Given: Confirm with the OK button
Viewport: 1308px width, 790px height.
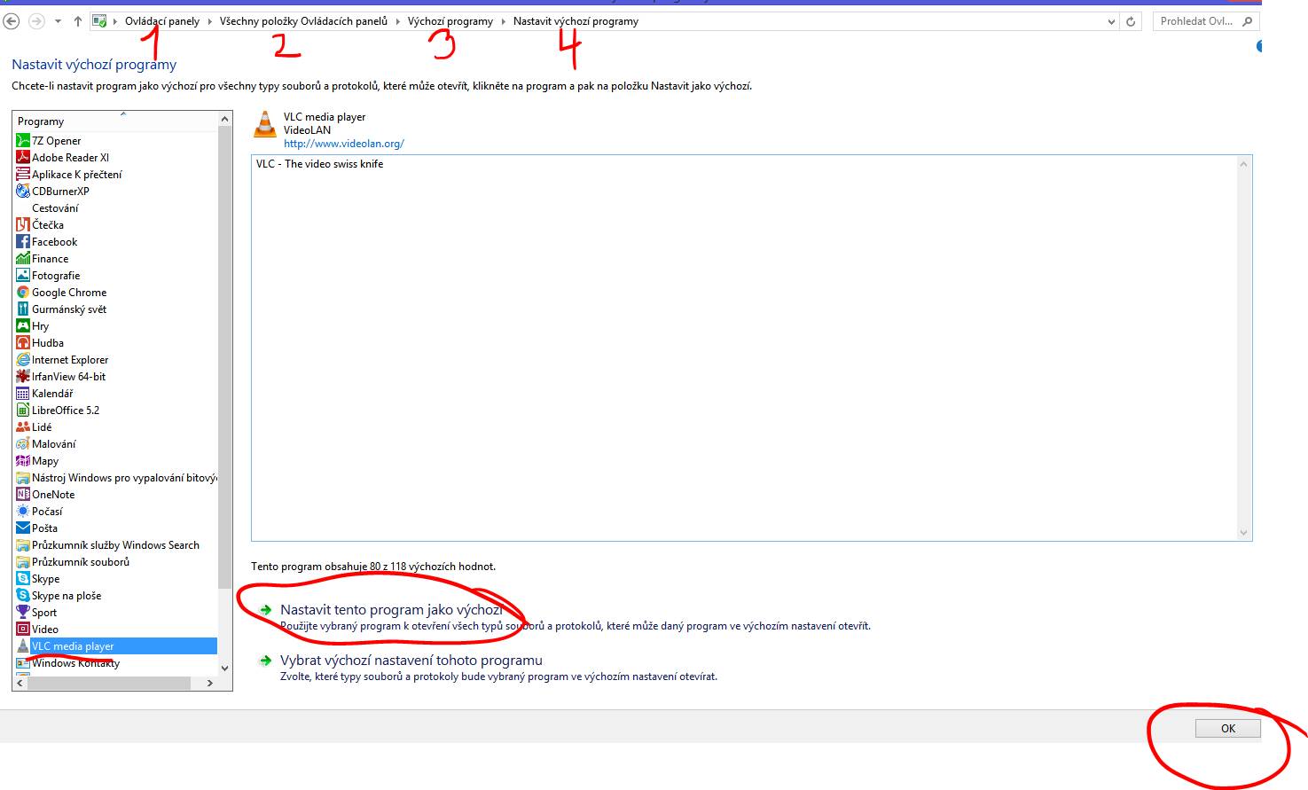Looking at the screenshot, I should [1228, 728].
